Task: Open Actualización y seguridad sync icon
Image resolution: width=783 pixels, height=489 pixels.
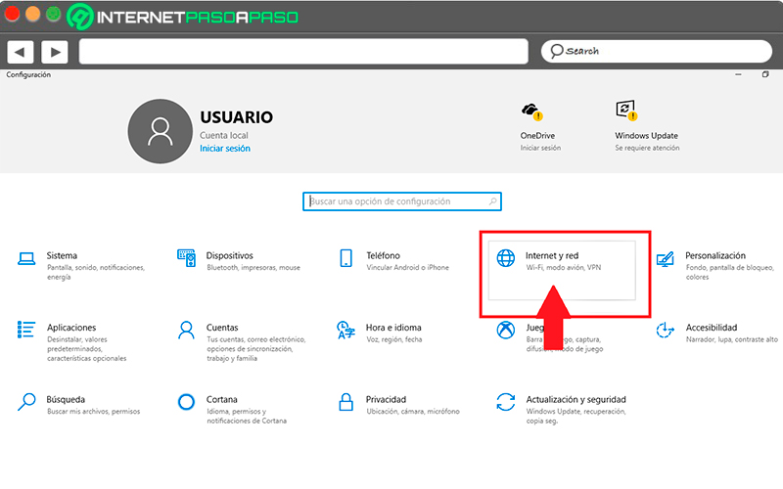Action: coord(505,402)
